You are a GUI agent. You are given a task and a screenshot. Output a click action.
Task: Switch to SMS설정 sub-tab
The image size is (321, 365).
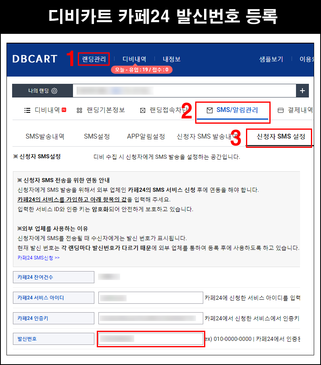coord(97,137)
